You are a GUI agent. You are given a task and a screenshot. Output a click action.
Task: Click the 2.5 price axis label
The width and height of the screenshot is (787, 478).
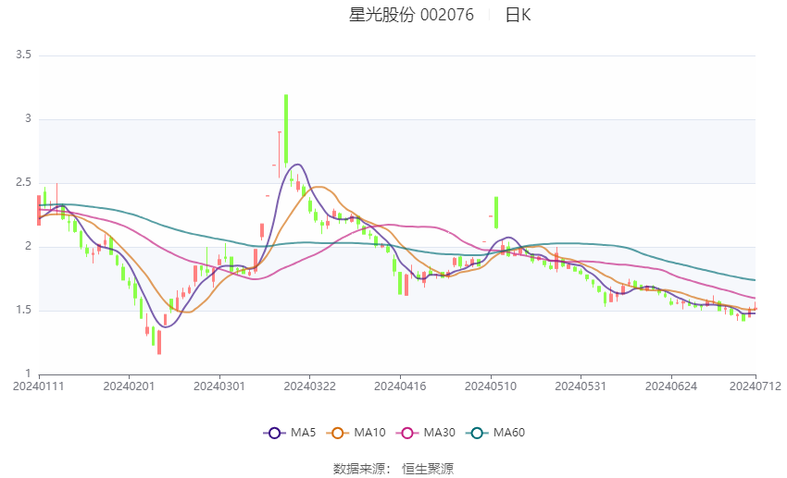pyautogui.click(x=23, y=182)
